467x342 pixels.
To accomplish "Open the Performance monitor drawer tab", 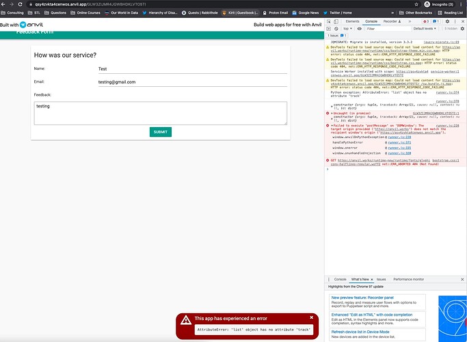I will (408, 280).
